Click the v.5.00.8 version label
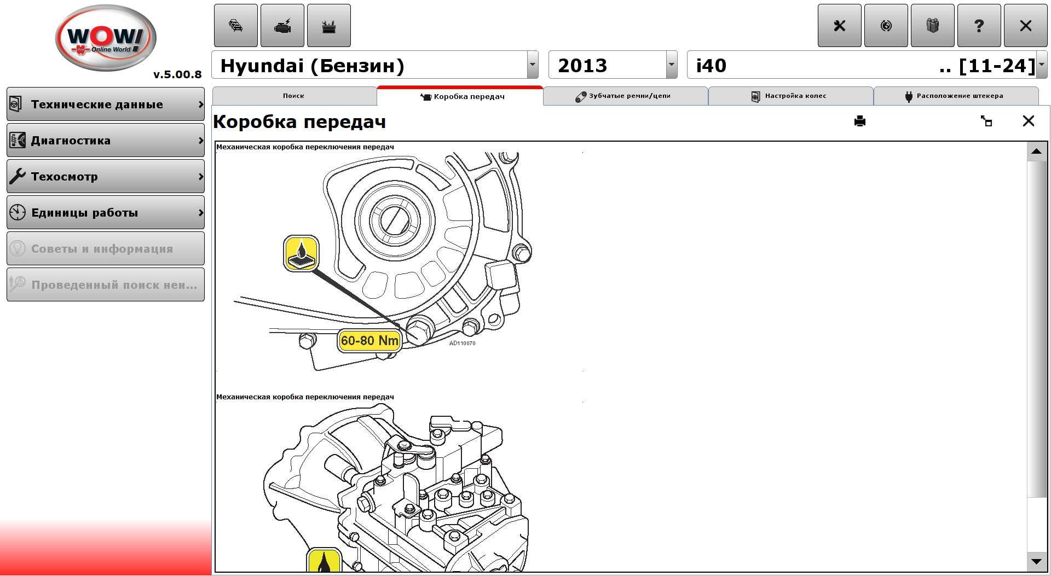This screenshot has width=1051, height=576. (177, 74)
